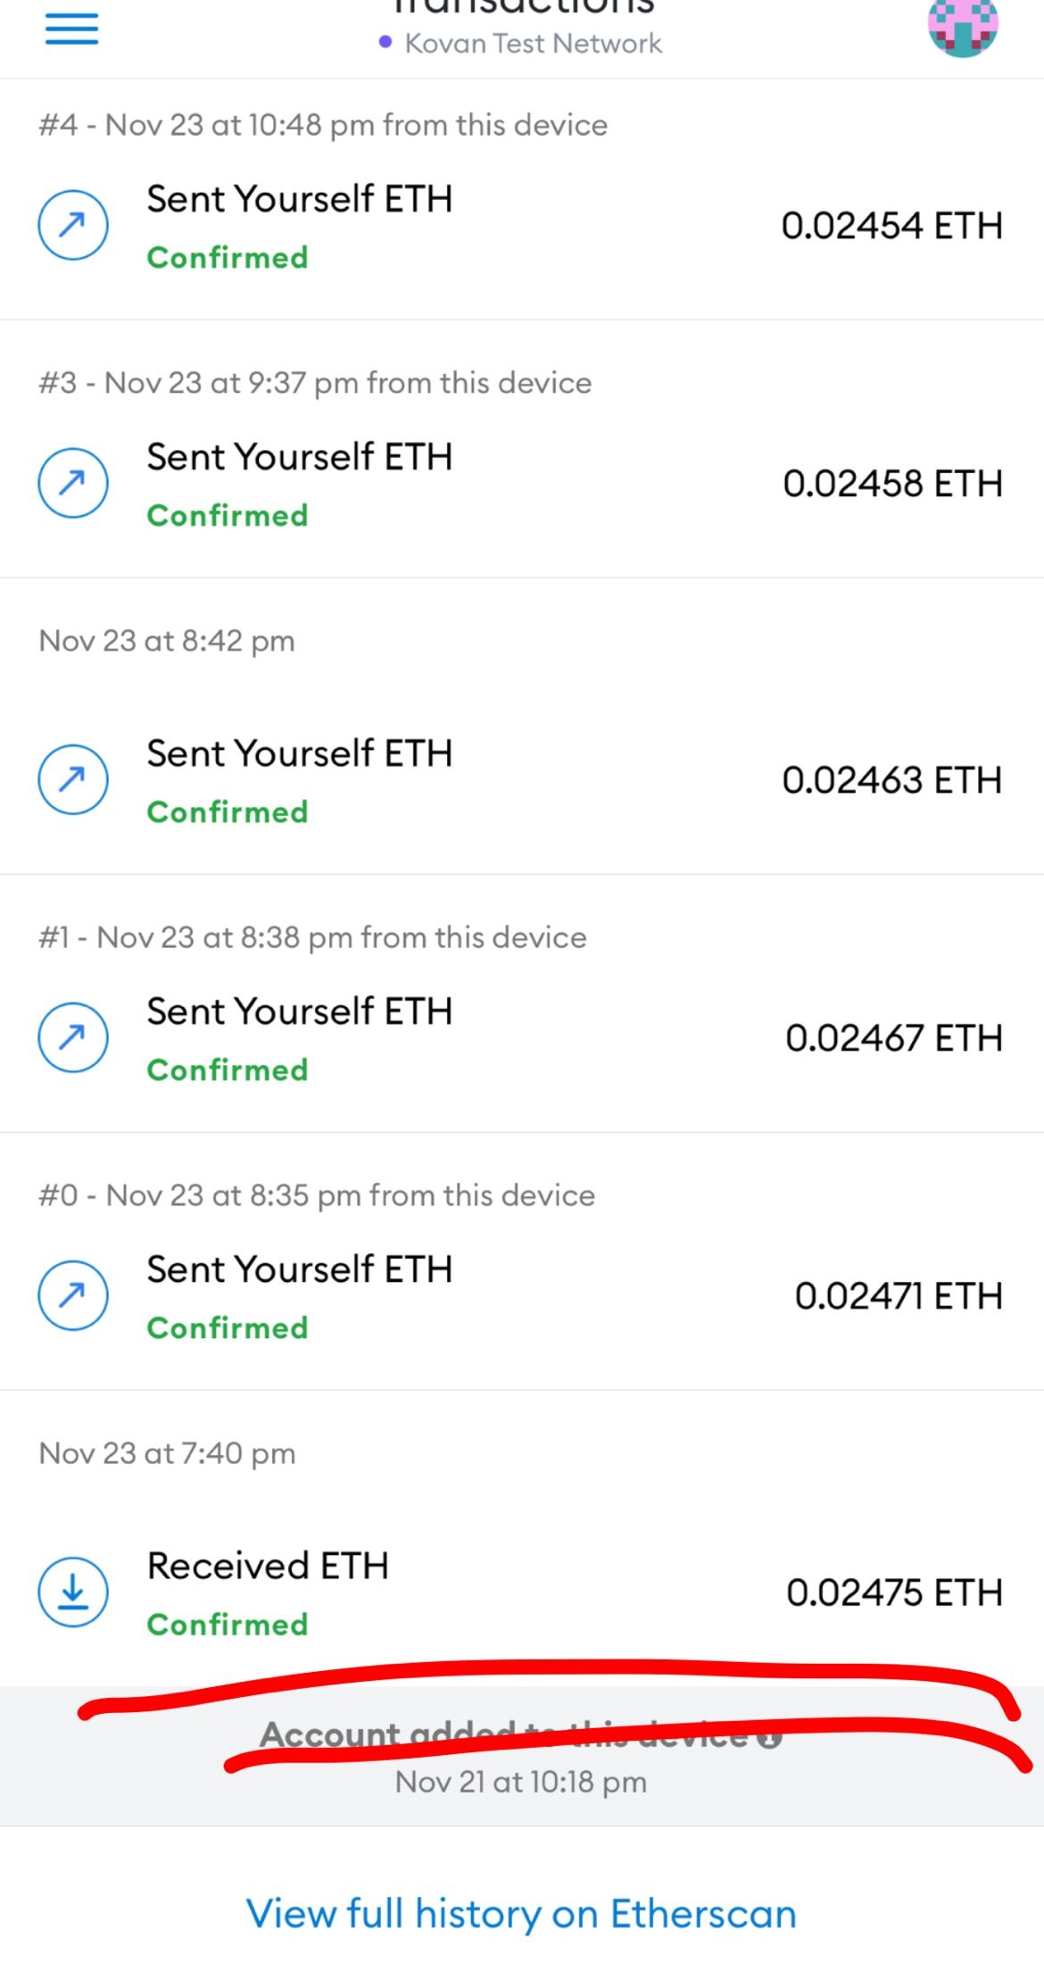
Task: Click sent arrow icon for transaction #1
Action: click(73, 1037)
